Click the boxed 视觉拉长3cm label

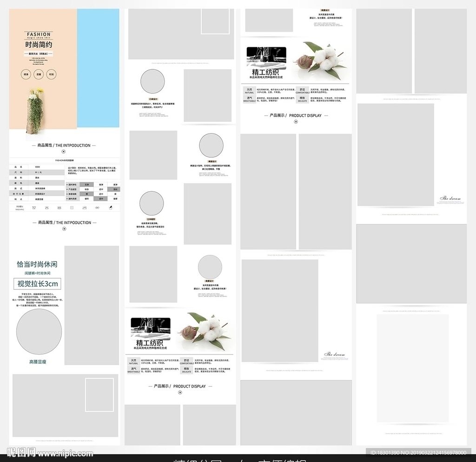click(38, 284)
